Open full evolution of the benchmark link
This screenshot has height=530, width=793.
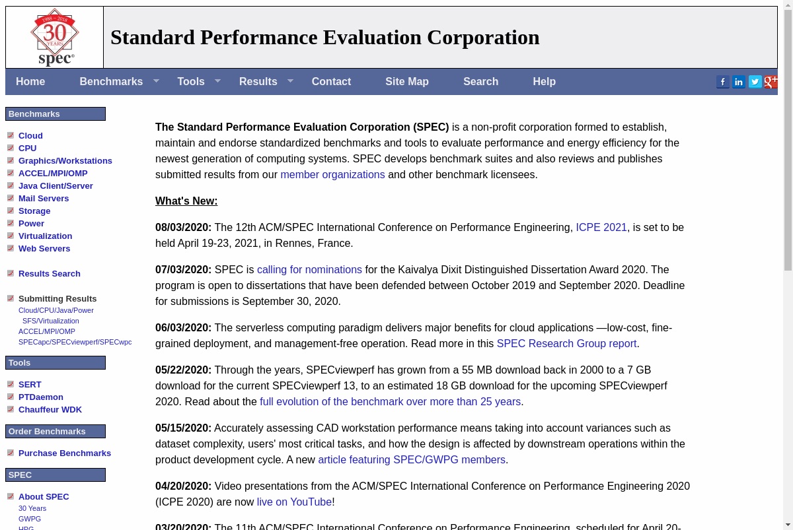[390, 402]
